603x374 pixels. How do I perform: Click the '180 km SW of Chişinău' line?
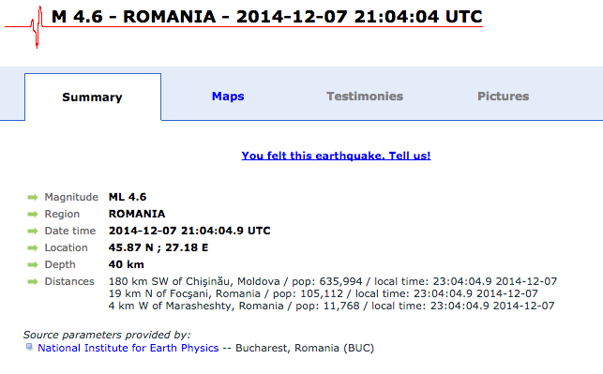click(333, 281)
